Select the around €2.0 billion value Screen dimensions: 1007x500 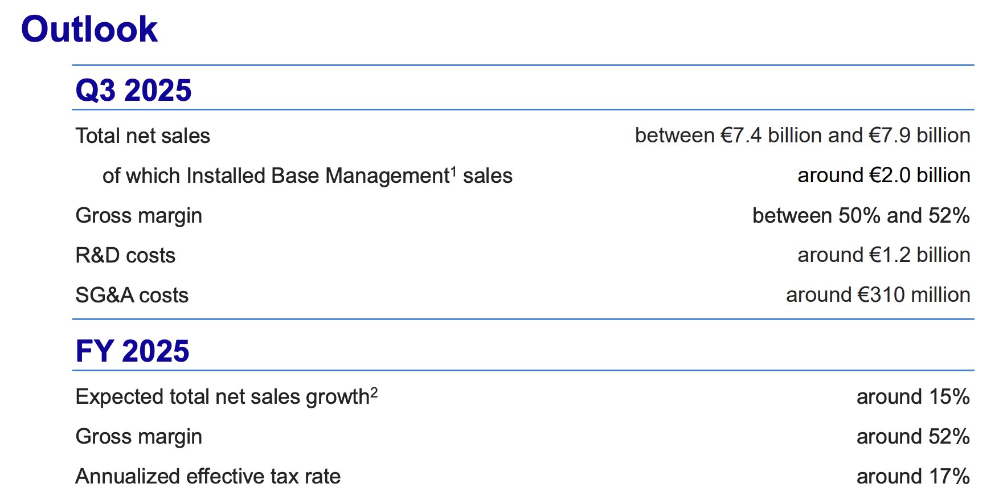tap(883, 175)
